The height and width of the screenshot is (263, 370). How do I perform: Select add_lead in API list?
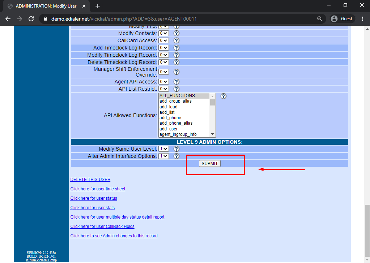click(x=184, y=107)
